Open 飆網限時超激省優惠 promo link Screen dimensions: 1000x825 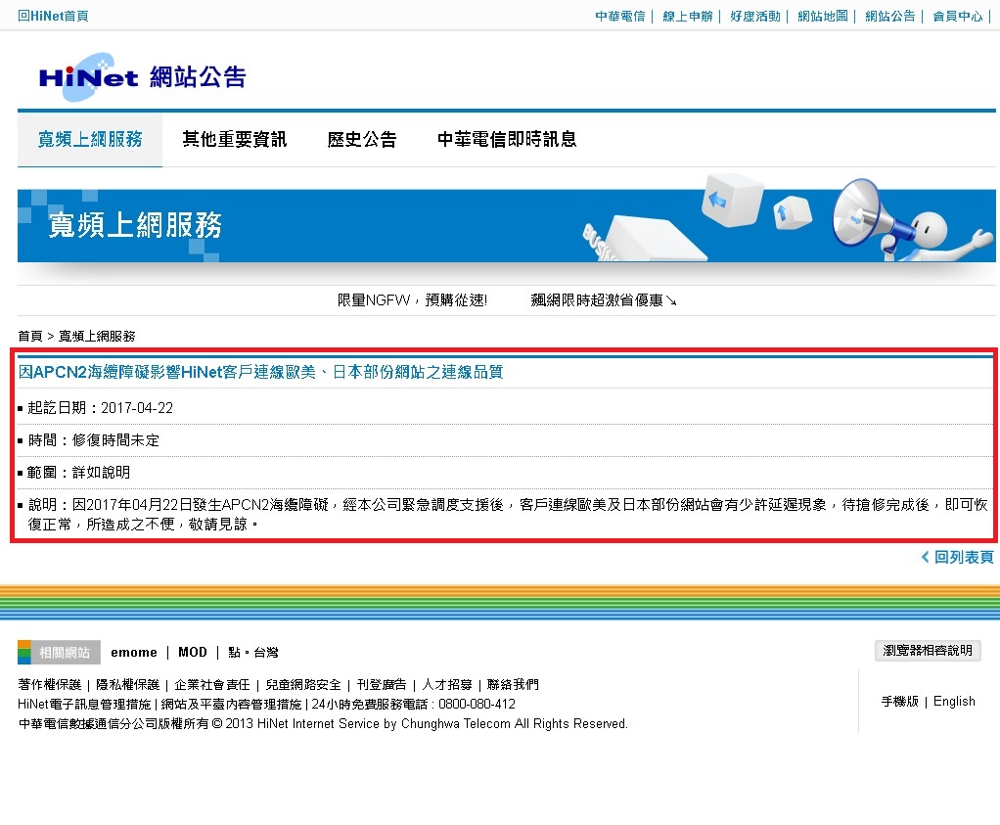tap(604, 299)
